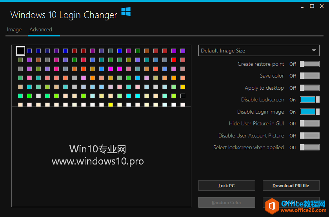Switch to the Image tab
Screen dimensions: 329x217
click(14, 29)
